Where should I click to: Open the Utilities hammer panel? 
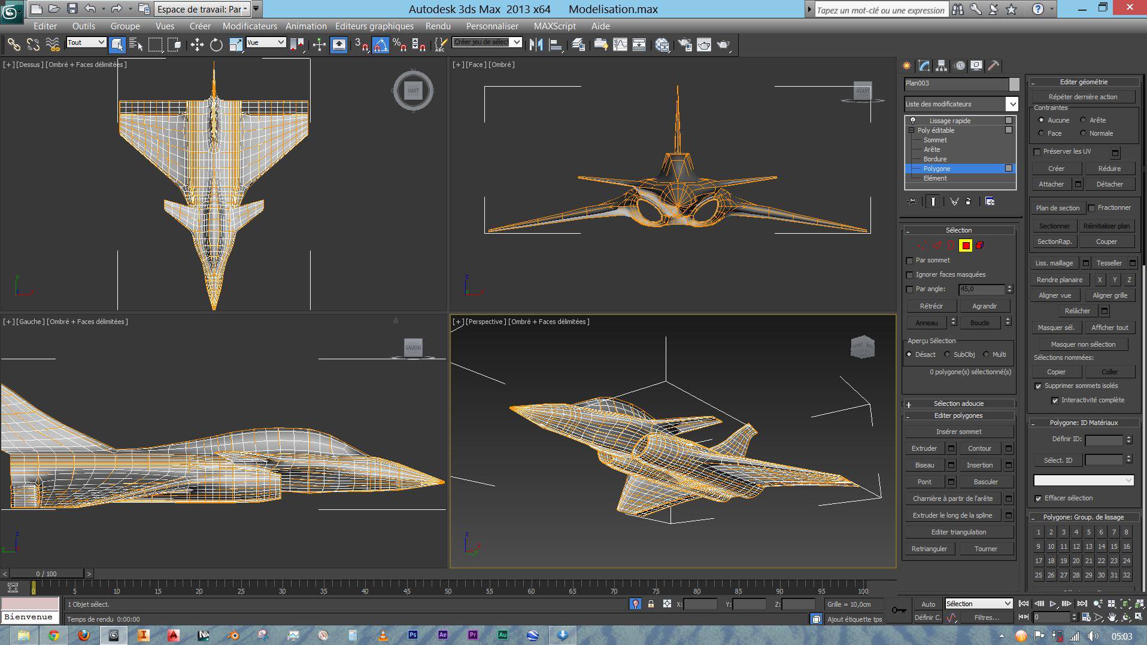993,66
